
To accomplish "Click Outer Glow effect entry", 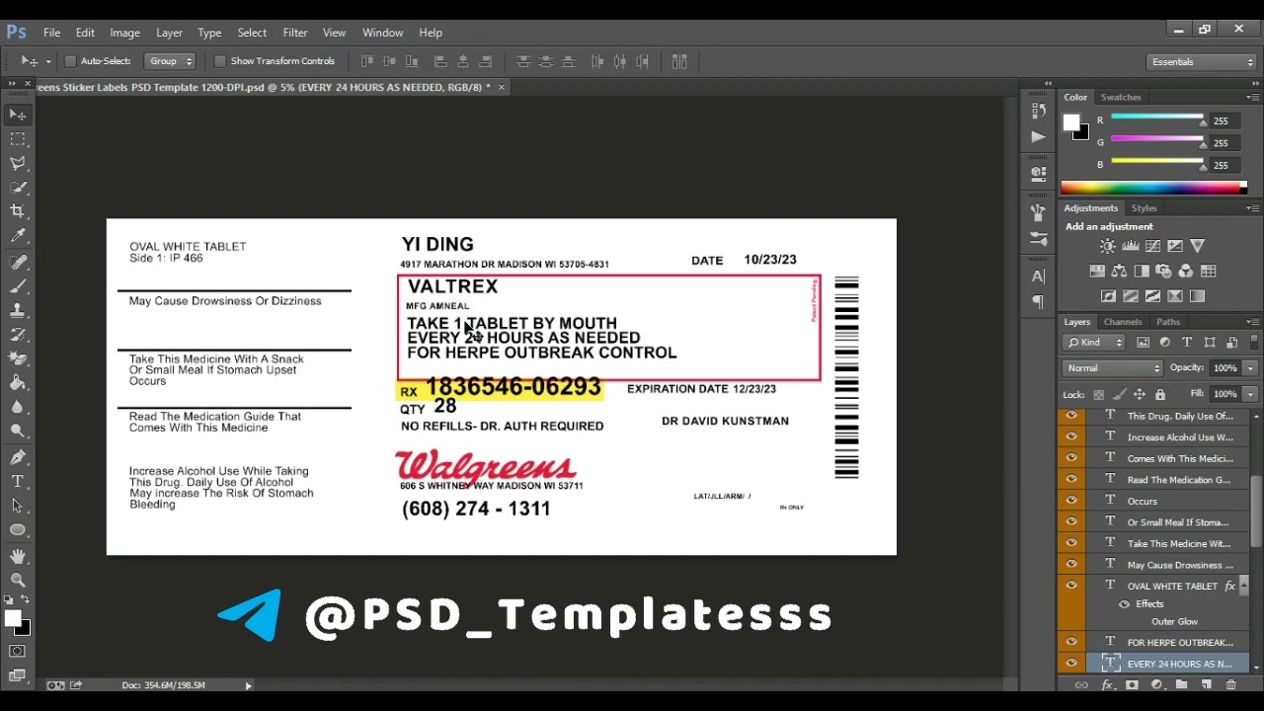I will 1174,622.
